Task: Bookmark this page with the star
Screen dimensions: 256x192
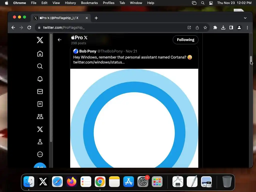Action: [205, 27]
